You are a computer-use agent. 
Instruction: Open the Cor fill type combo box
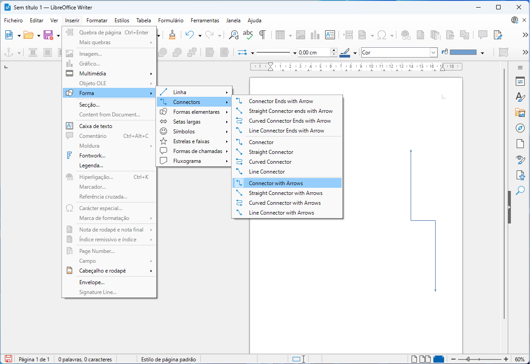[399, 53]
